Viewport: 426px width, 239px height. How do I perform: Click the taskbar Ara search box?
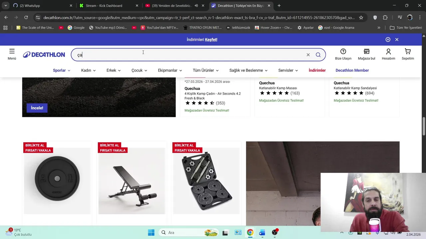coord(189,232)
